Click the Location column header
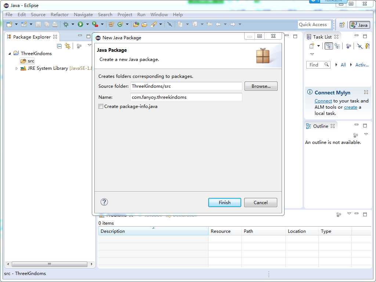376x282 pixels. coord(302,231)
